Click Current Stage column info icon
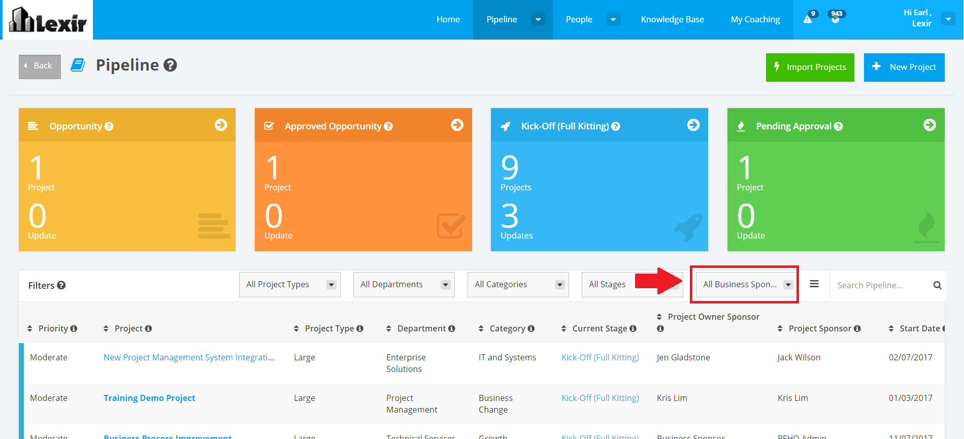Image resolution: width=964 pixels, height=439 pixels. tap(633, 328)
